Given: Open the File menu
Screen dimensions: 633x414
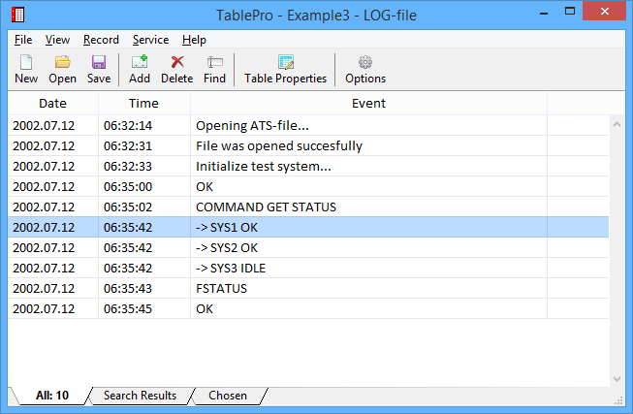Looking at the screenshot, I should click(23, 40).
